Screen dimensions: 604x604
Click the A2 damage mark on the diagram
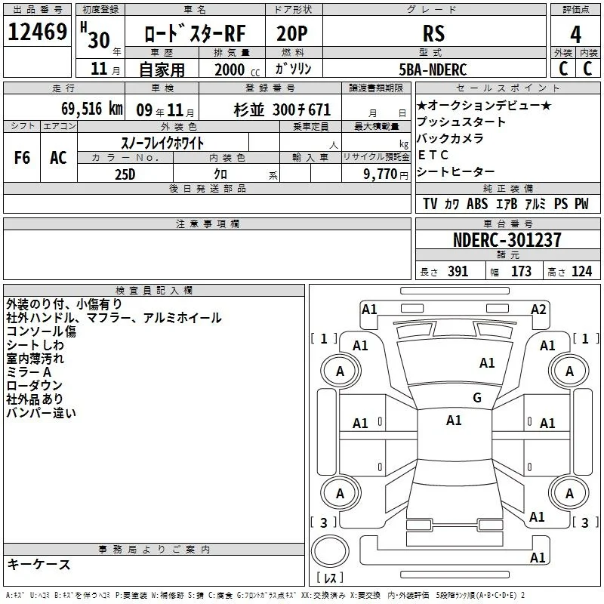[538, 310]
